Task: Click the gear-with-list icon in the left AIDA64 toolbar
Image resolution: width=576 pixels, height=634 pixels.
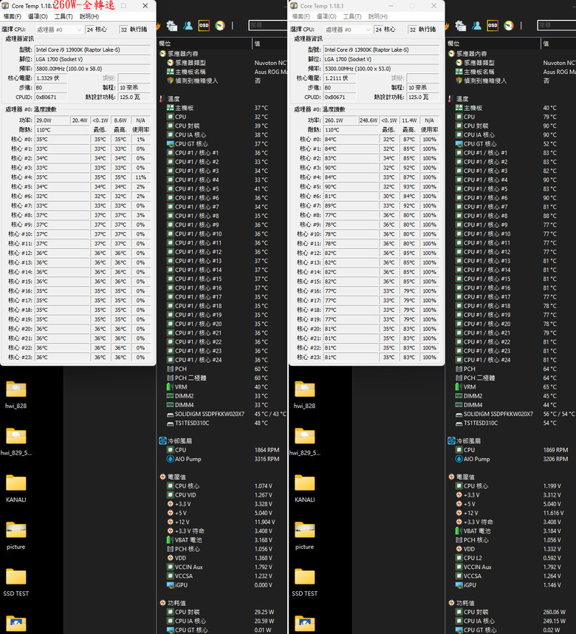Action: pos(172,25)
